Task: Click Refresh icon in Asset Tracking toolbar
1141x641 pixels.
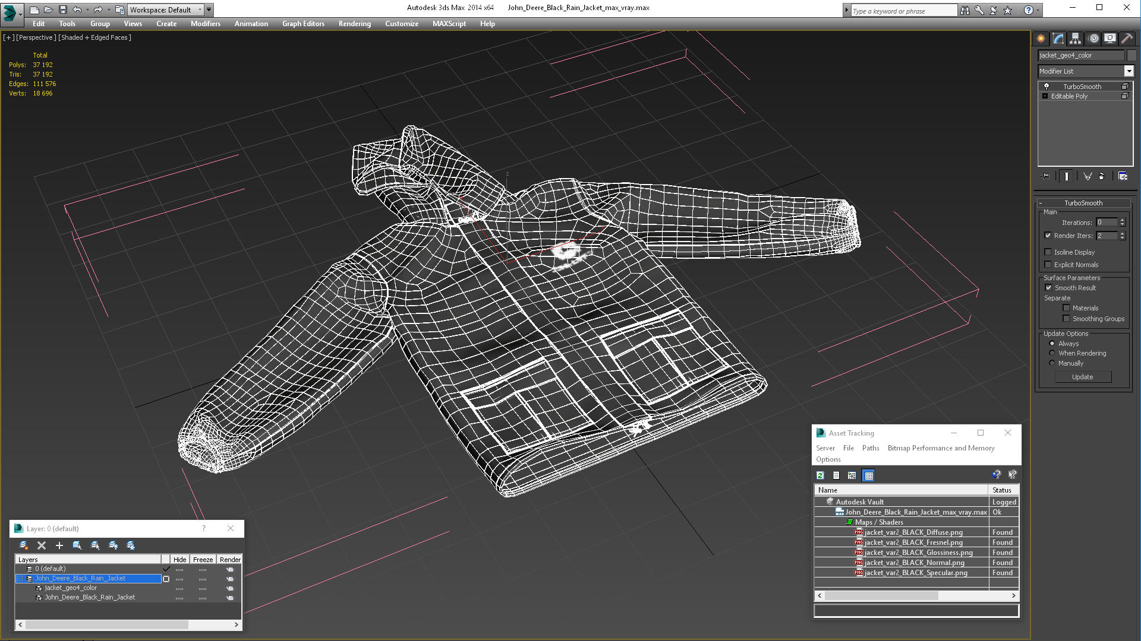Action: pyautogui.click(x=820, y=475)
